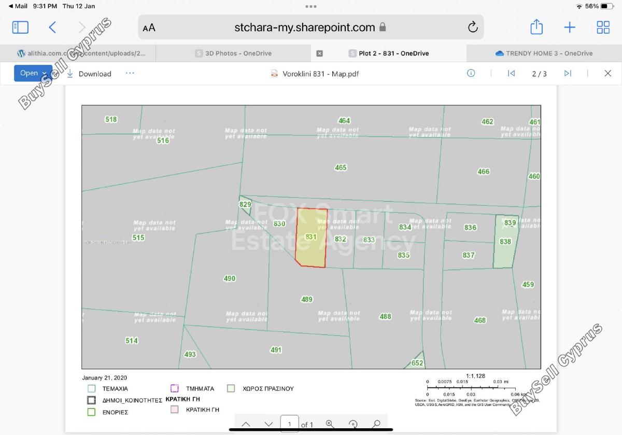Screen dimensions: 622x435
Task: Select the Plot 2 - 831 - OneDrive tab
Action: click(x=389, y=53)
